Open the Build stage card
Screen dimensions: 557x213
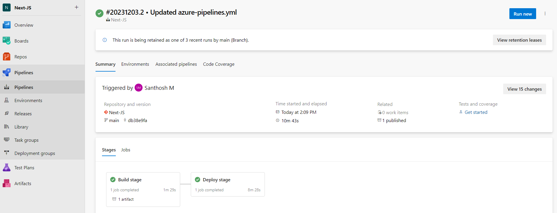[143, 190]
